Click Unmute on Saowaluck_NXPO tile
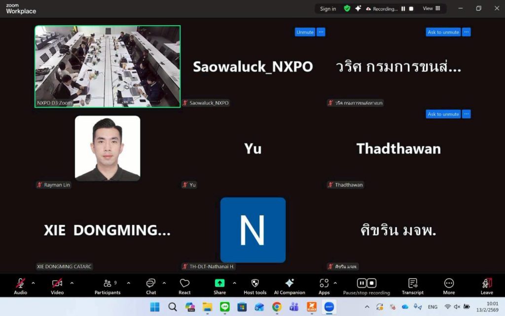 tap(305, 32)
